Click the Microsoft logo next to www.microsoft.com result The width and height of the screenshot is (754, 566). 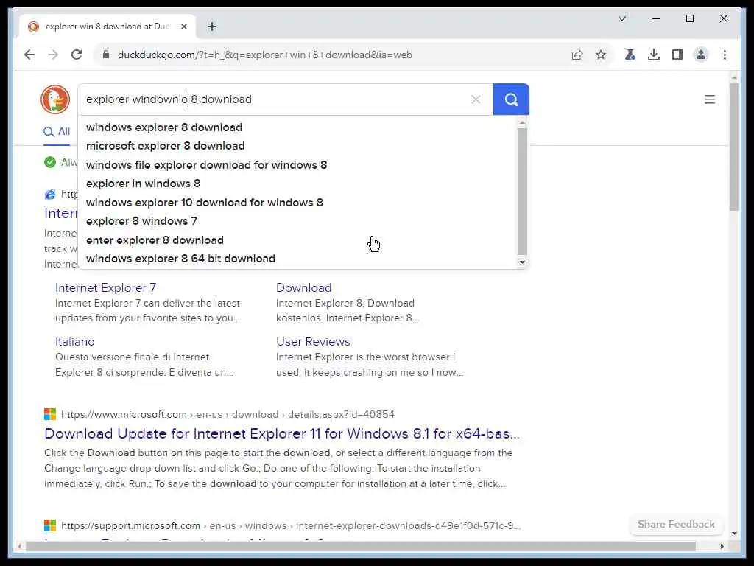(50, 414)
